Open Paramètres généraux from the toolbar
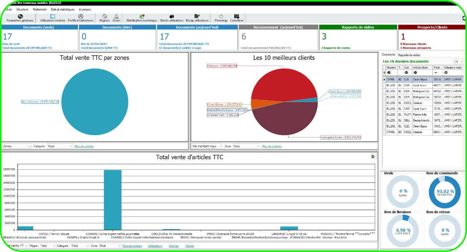Image resolution: width=467 pixels, height=252 pixels. point(20,18)
